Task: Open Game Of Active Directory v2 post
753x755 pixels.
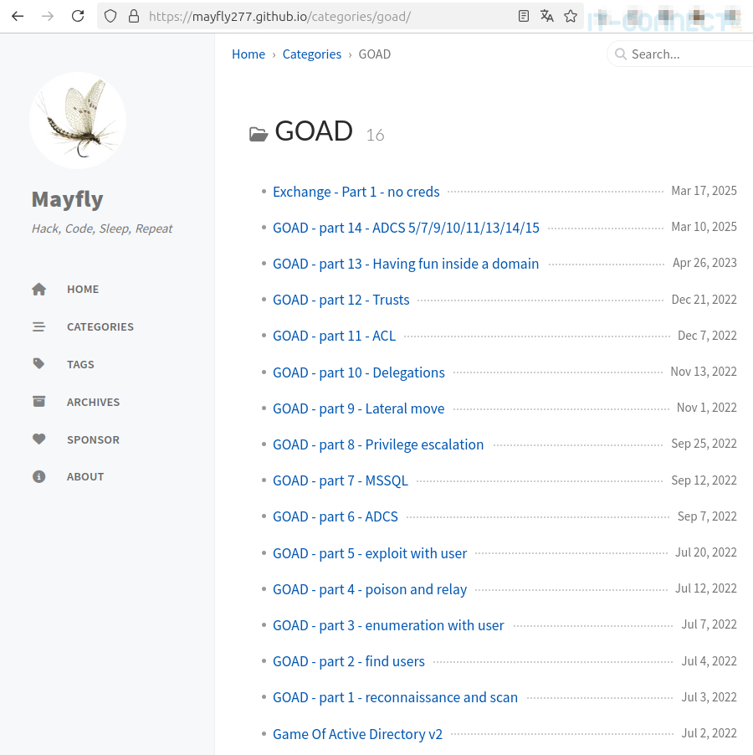Action: click(x=357, y=733)
